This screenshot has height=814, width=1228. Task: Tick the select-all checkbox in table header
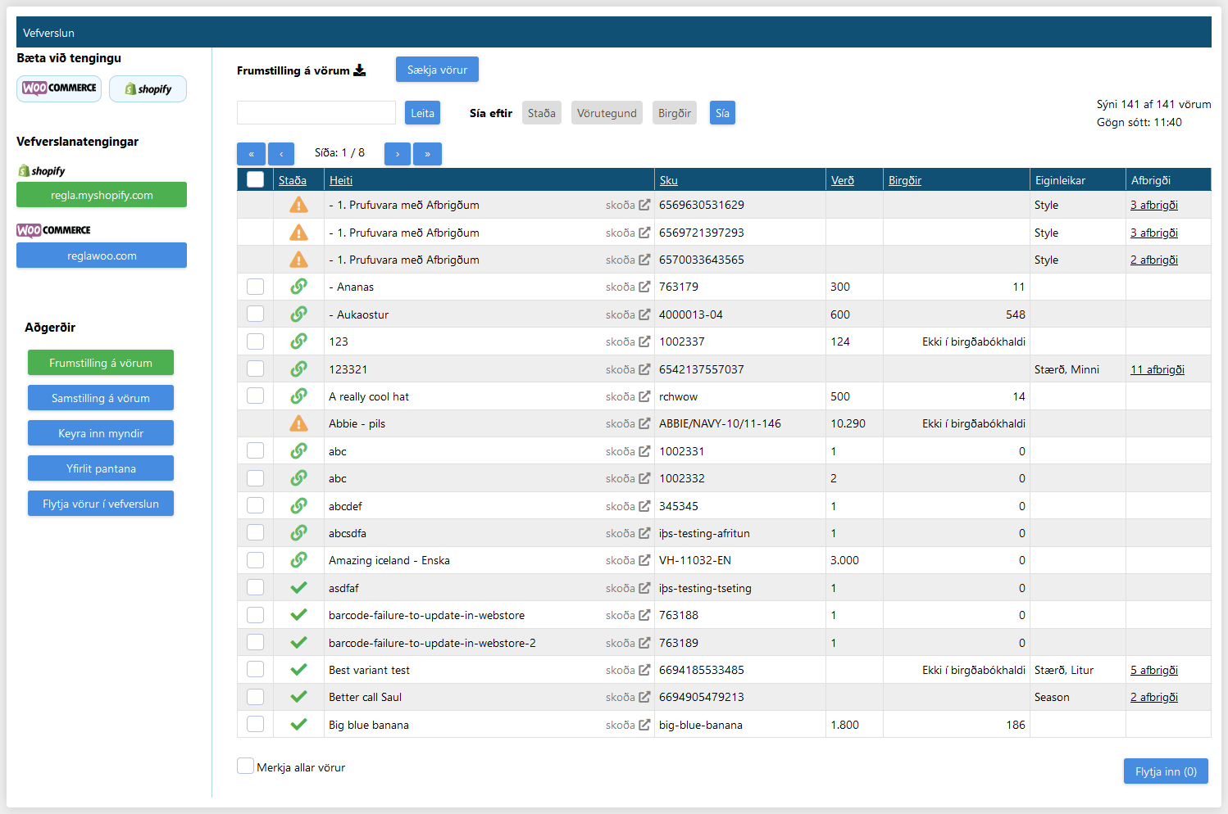click(255, 179)
